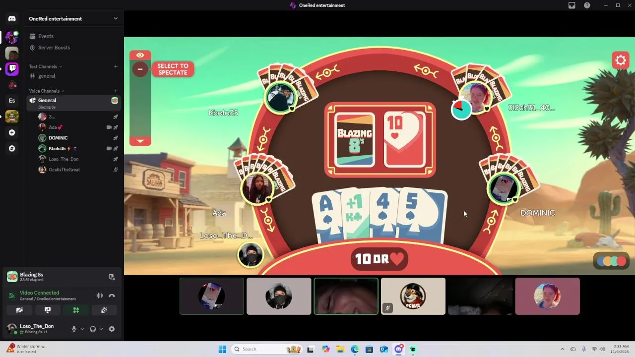Viewport: 635px width, 357px height.
Task: Click the pink-background participant video tile
Action: (547, 296)
